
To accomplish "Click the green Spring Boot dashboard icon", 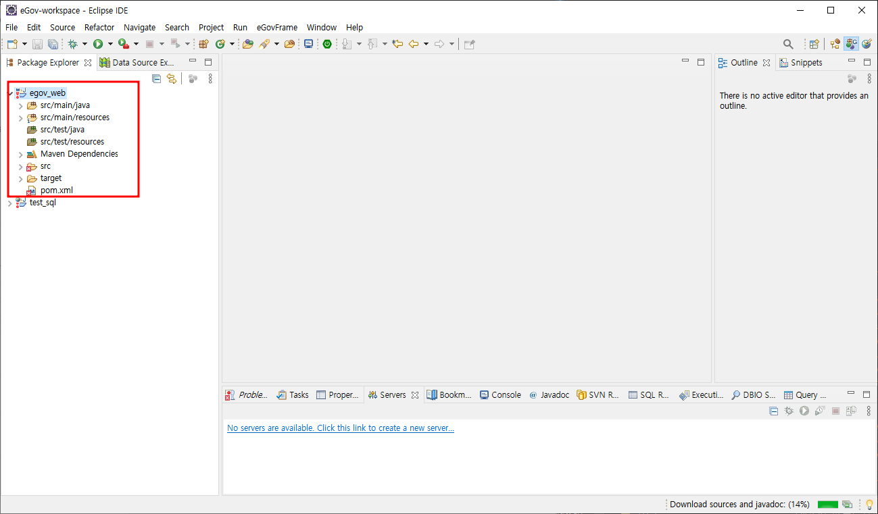I will pos(327,44).
